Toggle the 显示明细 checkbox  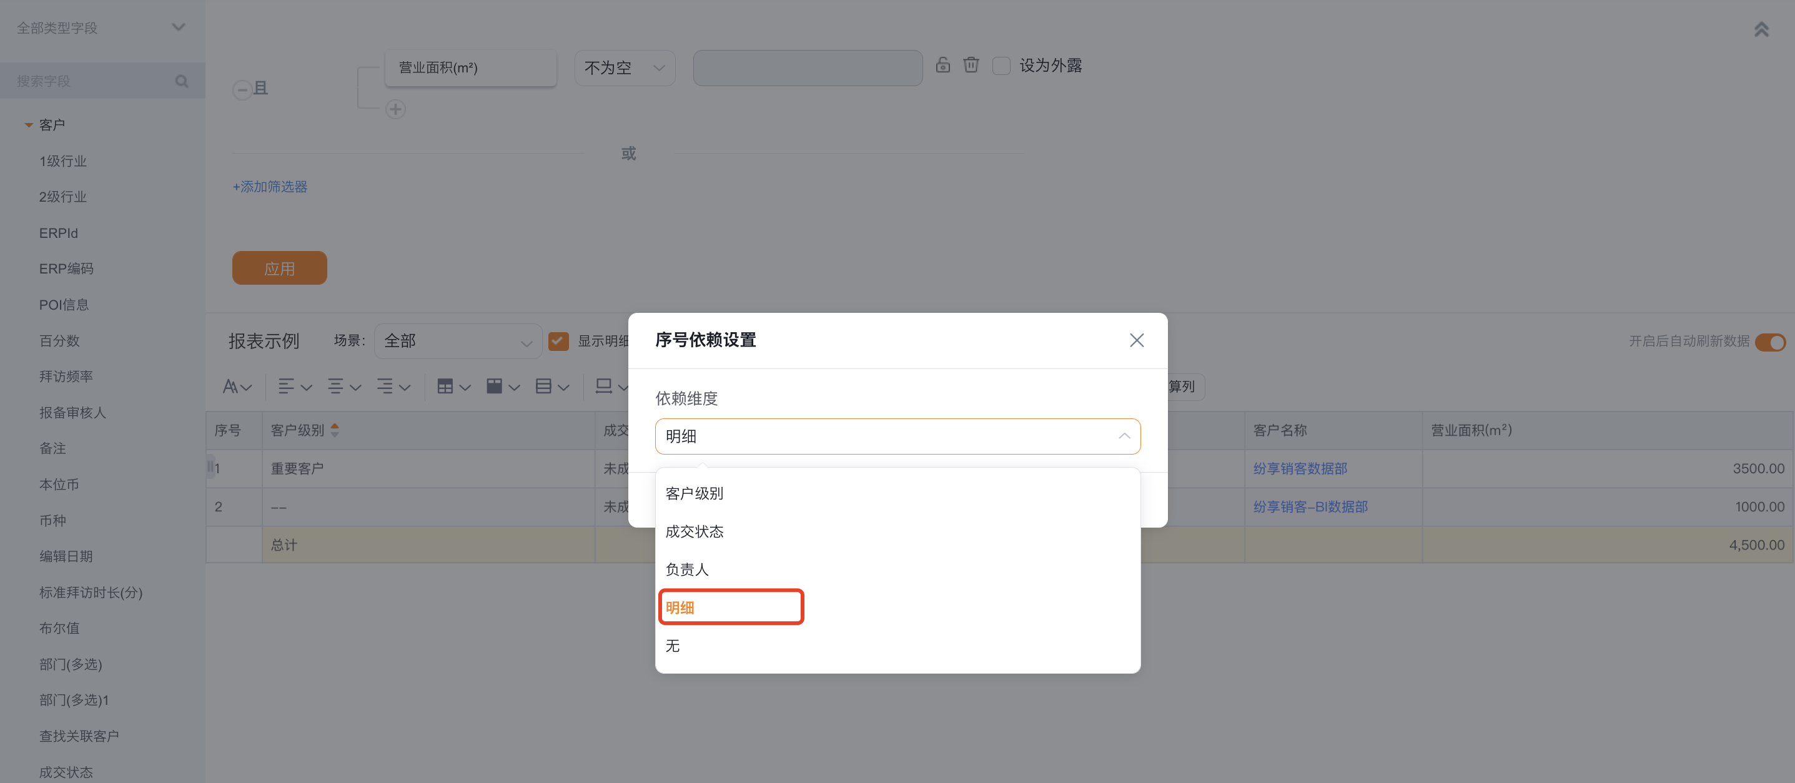coord(558,342)
